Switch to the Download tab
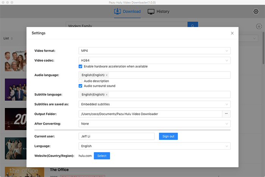This screenshot has height=177, width=265. click(127, 11)
